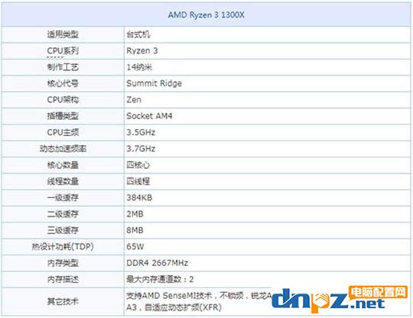Click the 8MB 三级缓存 value

[135, 230]
